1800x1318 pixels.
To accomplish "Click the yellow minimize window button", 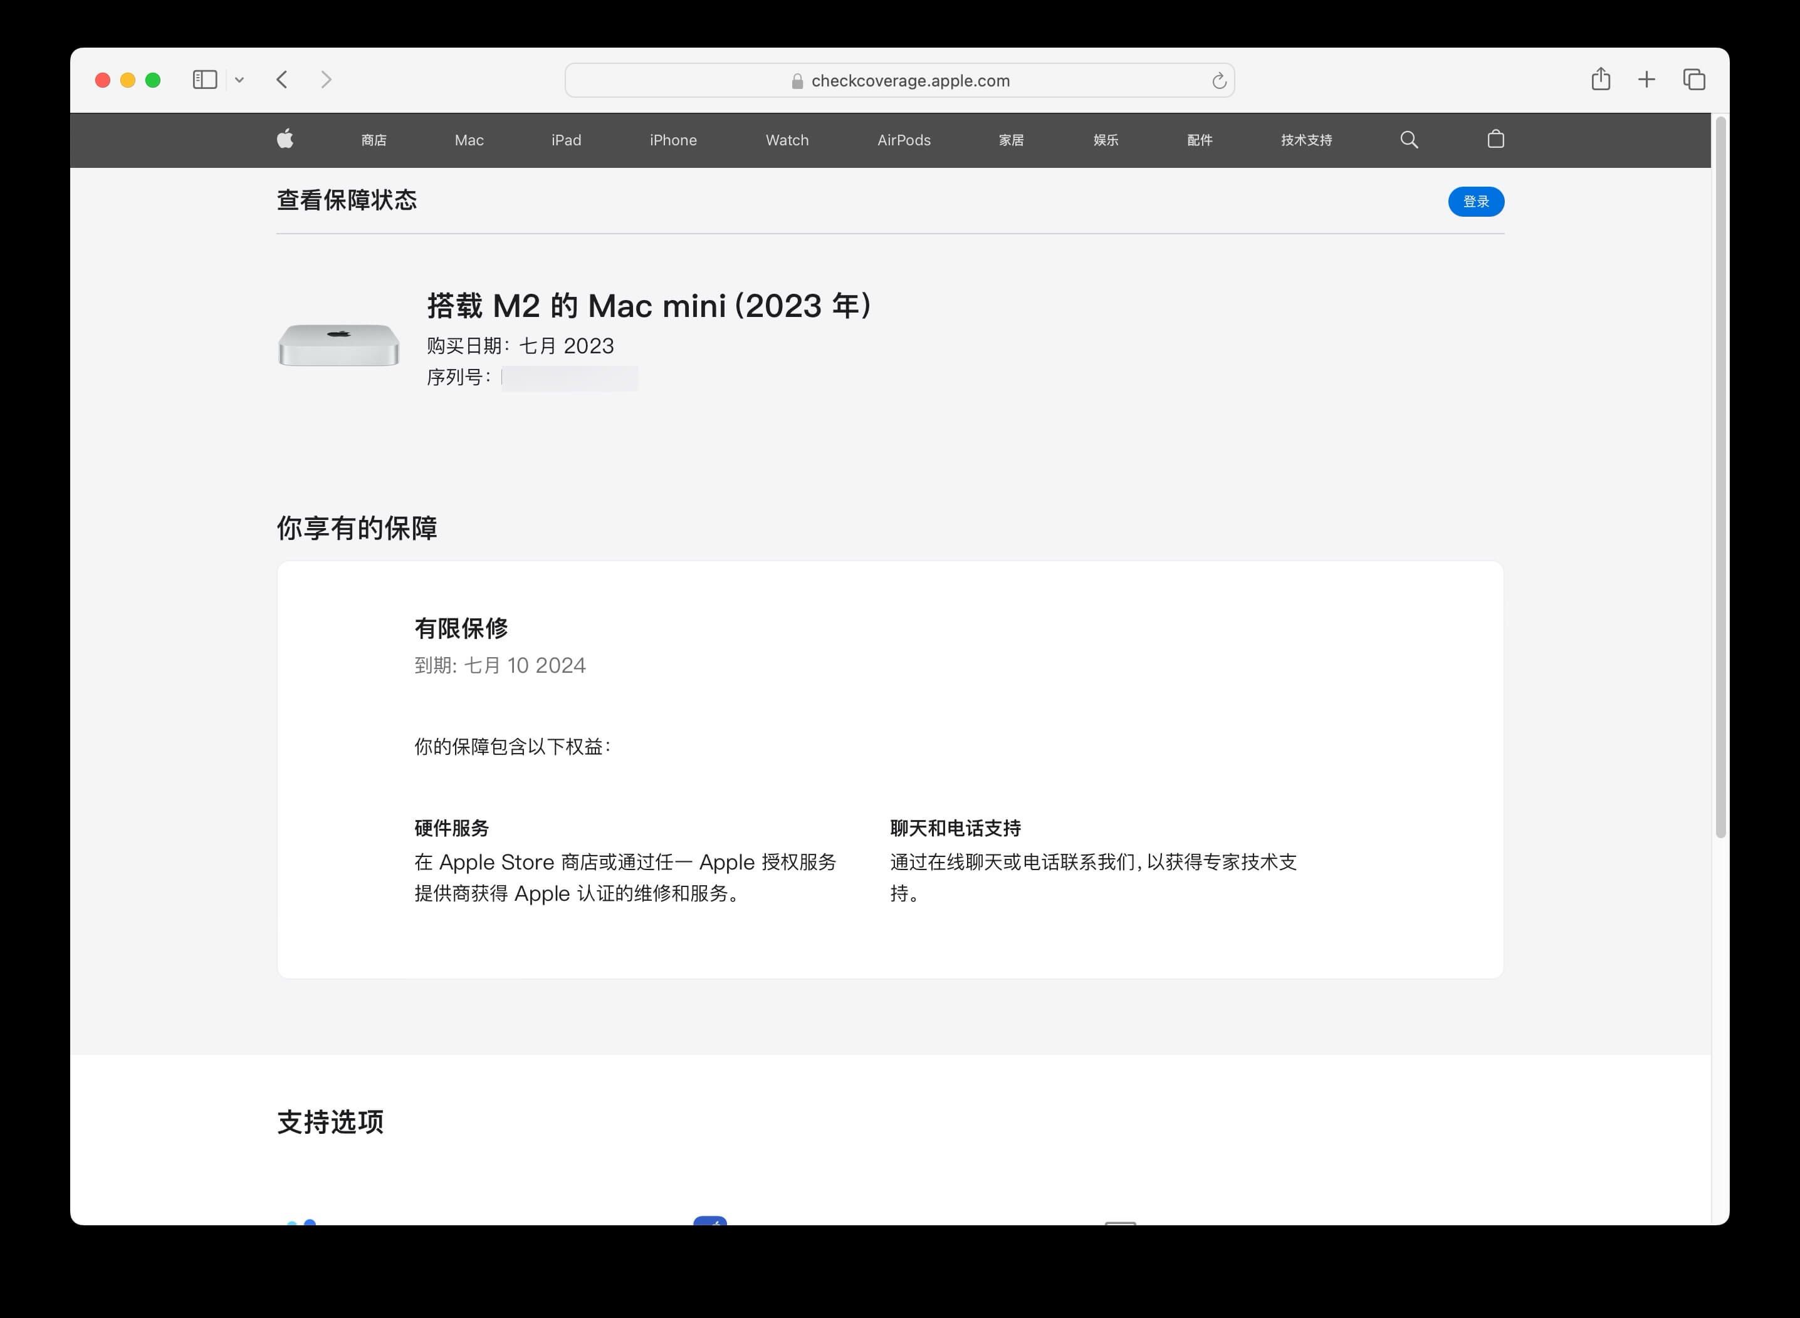I will coord(128,80).
